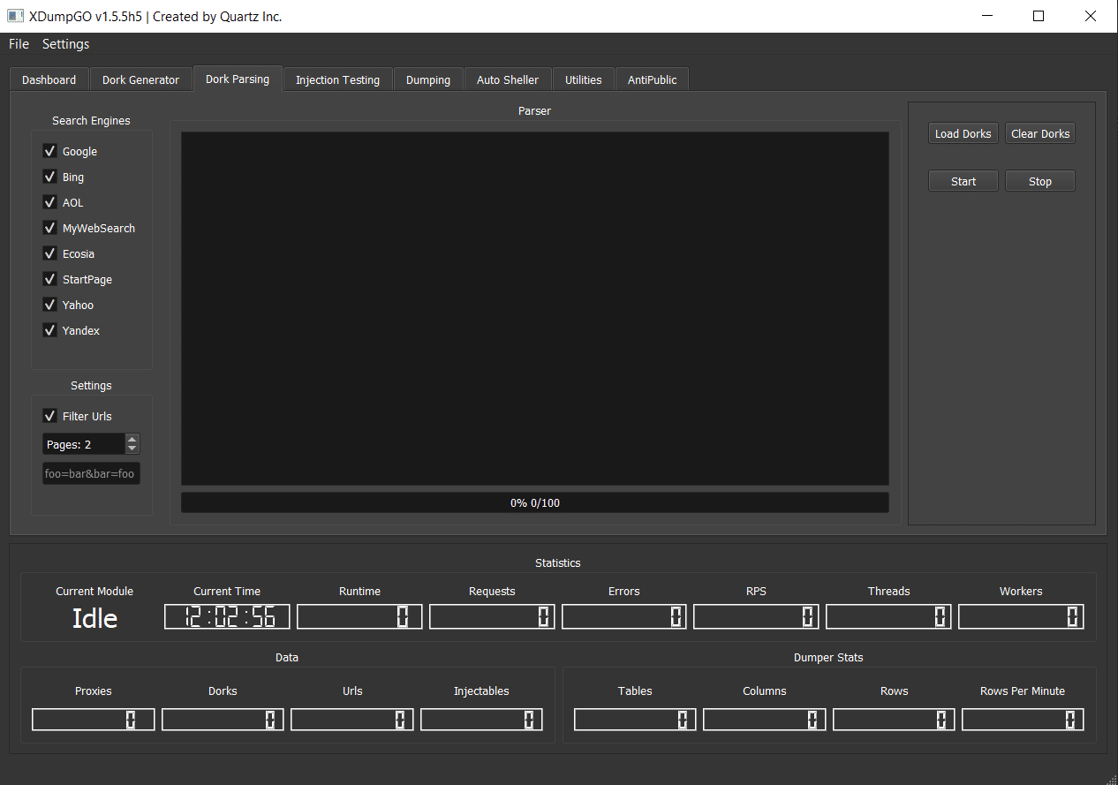Toggle the Filter Urls option
1118x785 pixels.
pos(49,416)
